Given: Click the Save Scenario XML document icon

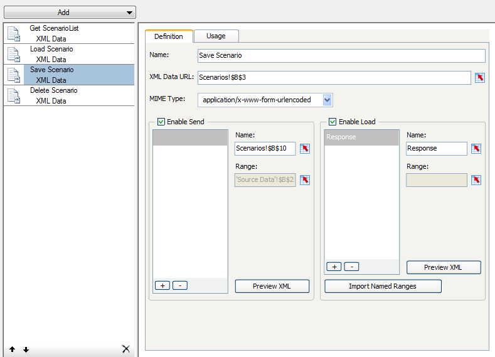Looking at the screenshot, I should (x=14, y=75).
